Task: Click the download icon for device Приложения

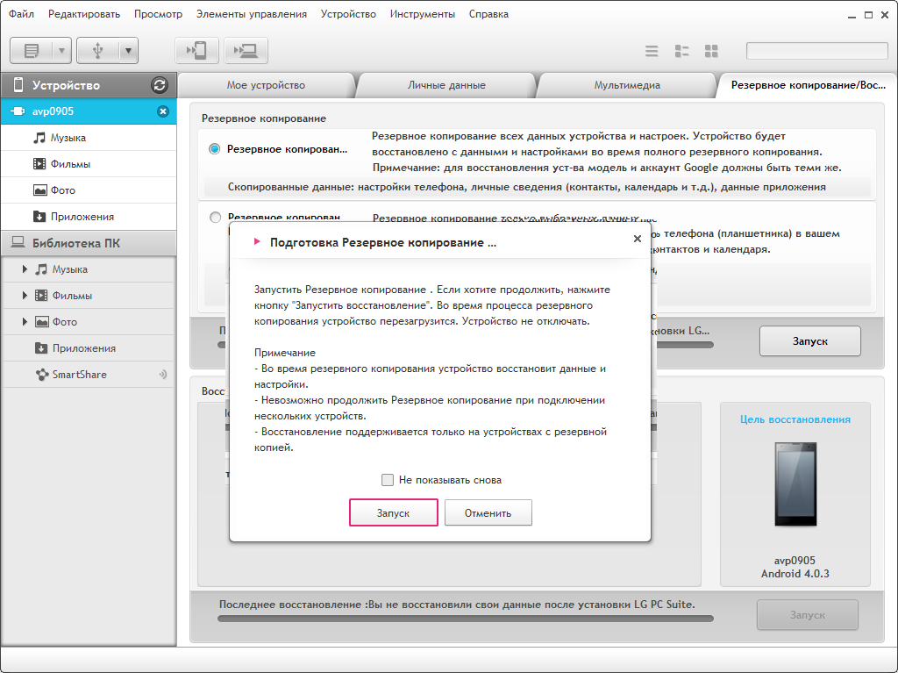Action: (39, 217)
